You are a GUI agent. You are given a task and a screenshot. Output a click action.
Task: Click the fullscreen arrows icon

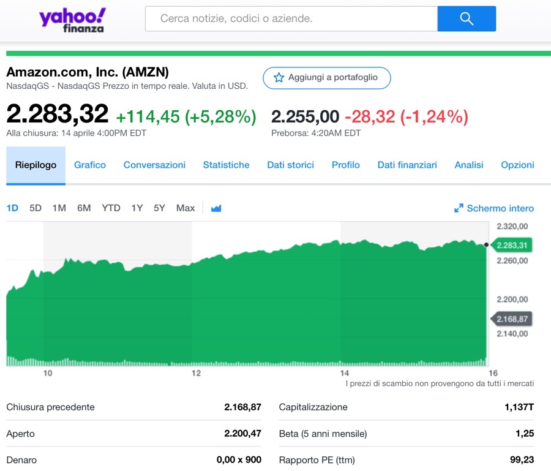(459, 208)
